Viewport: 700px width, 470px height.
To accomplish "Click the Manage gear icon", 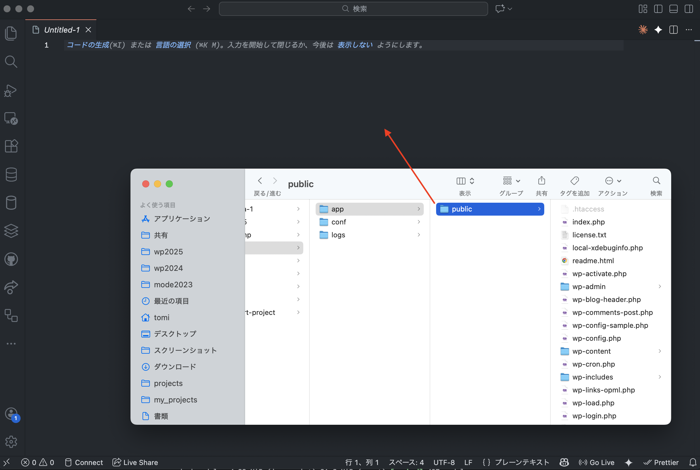I will tap(11, 442).
